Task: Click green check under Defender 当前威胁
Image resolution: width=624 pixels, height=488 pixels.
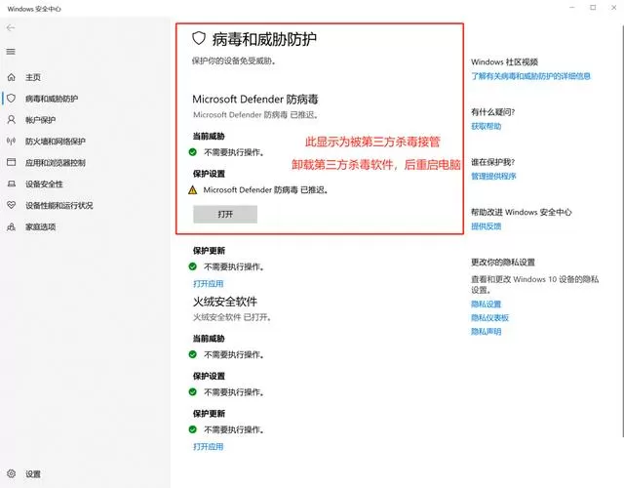Action: coord(193,152)
